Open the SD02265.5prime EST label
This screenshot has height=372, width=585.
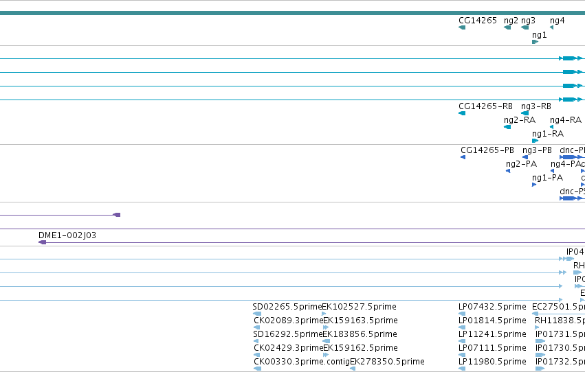coord(287,307)
